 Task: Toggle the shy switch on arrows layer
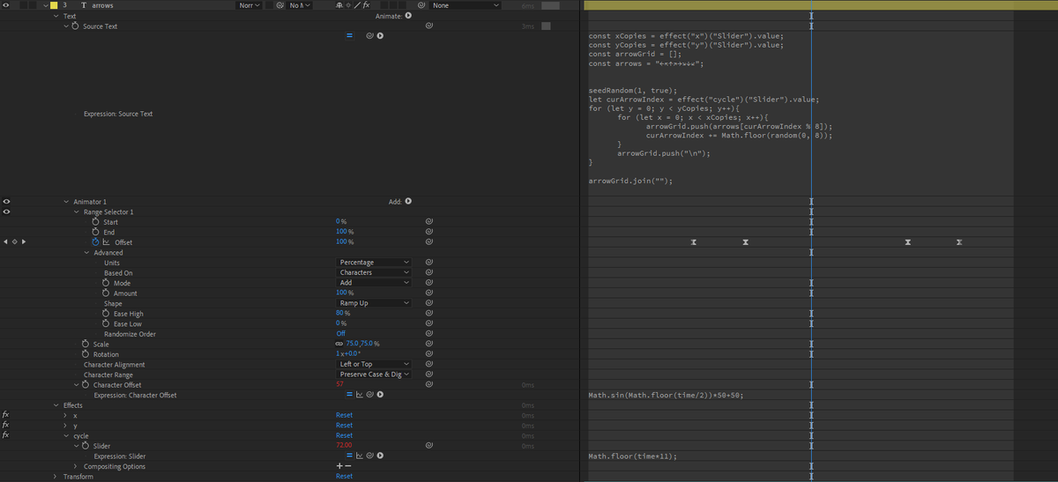(x=340, y=5)
